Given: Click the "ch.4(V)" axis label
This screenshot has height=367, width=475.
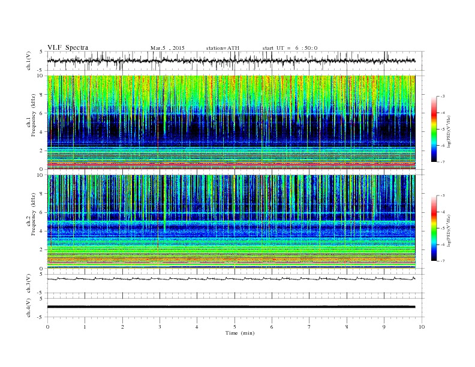Looking at the screenshot, I should coord(29,308).
